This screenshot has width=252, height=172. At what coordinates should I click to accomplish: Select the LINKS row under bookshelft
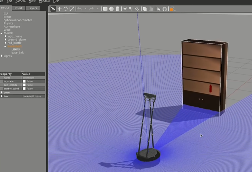click(x=16, y=49)
